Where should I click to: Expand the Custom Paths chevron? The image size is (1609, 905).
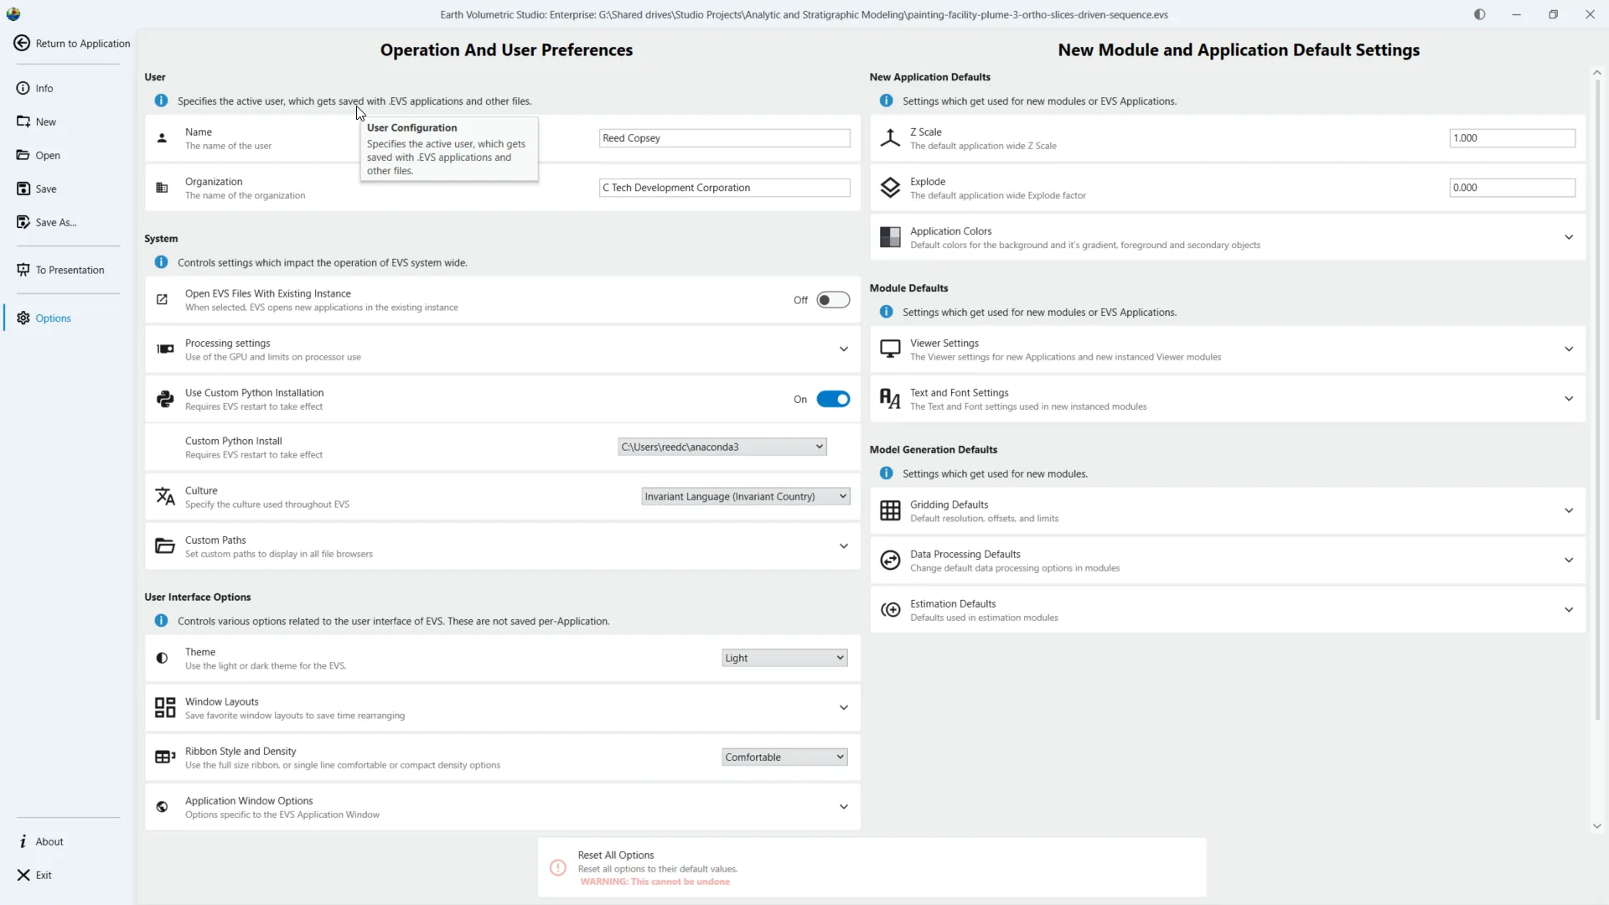click(x=843, y=546)
